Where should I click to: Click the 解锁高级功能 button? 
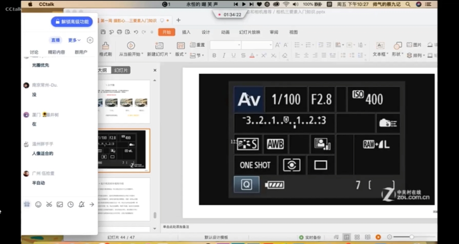pyautogui.click(x=72, y=22)
